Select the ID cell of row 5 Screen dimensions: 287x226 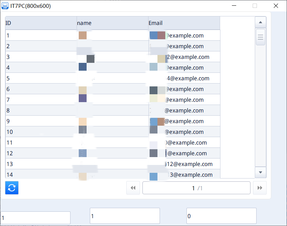click(41, 78)
